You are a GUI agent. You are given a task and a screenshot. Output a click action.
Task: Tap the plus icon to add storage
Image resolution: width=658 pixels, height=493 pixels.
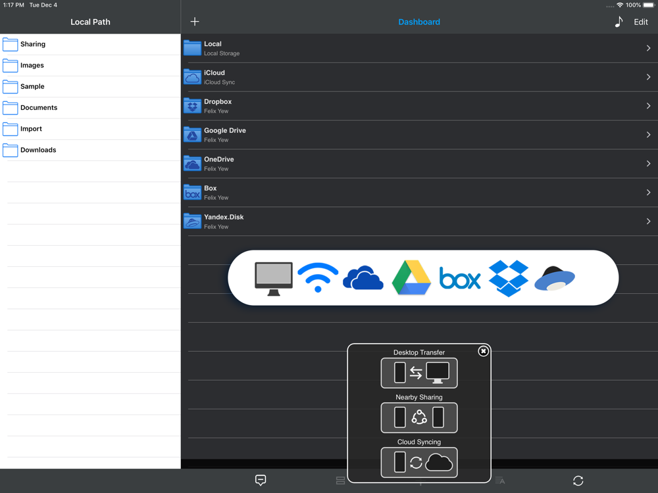tap(195, 22)
